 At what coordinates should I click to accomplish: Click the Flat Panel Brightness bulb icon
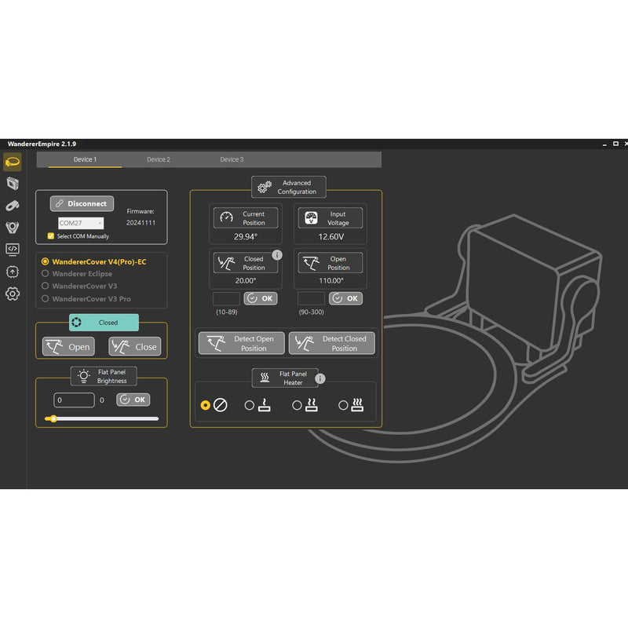pos(83,377)
